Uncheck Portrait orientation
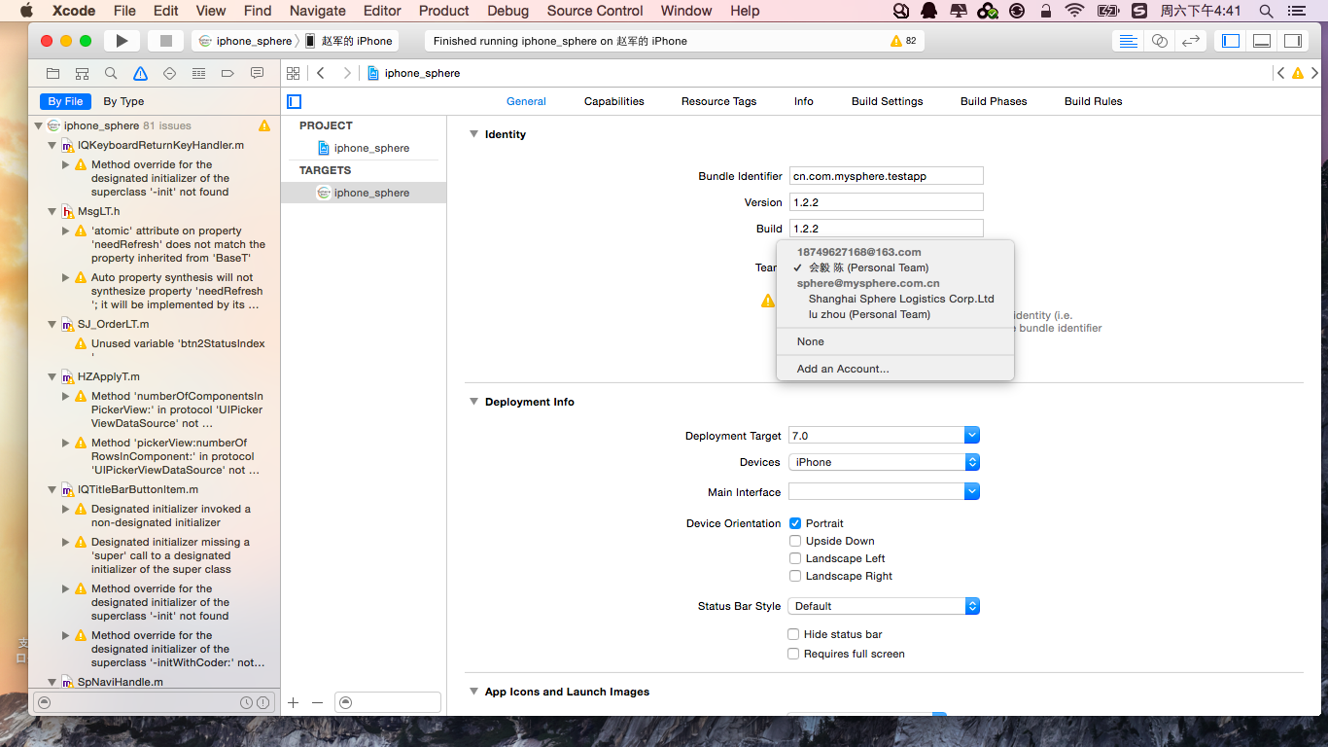This screenshot has width=1328, height=747. tap(795, 523)
